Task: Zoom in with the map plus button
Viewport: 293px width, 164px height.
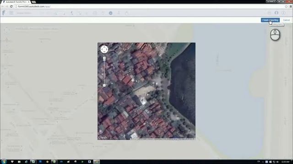Action: coord(104,58)
